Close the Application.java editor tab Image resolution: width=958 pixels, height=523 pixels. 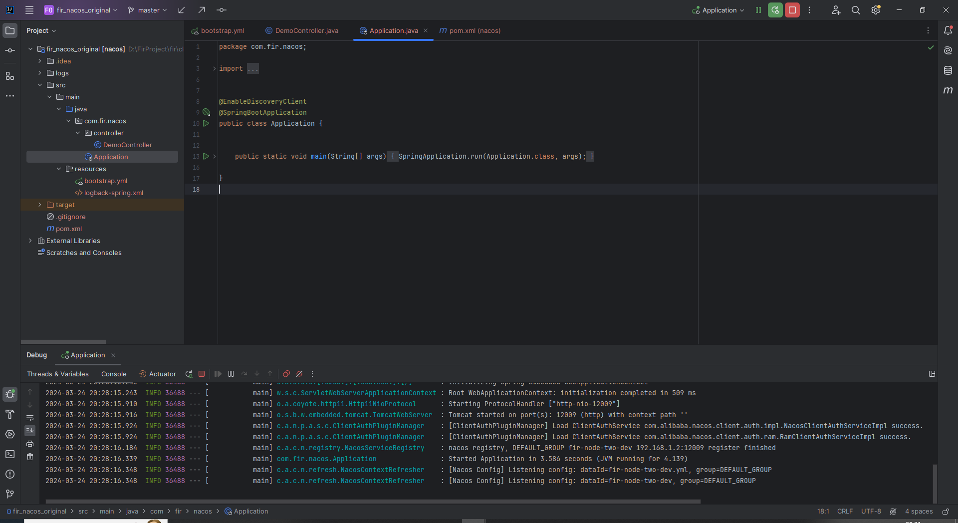pos(426,30)
